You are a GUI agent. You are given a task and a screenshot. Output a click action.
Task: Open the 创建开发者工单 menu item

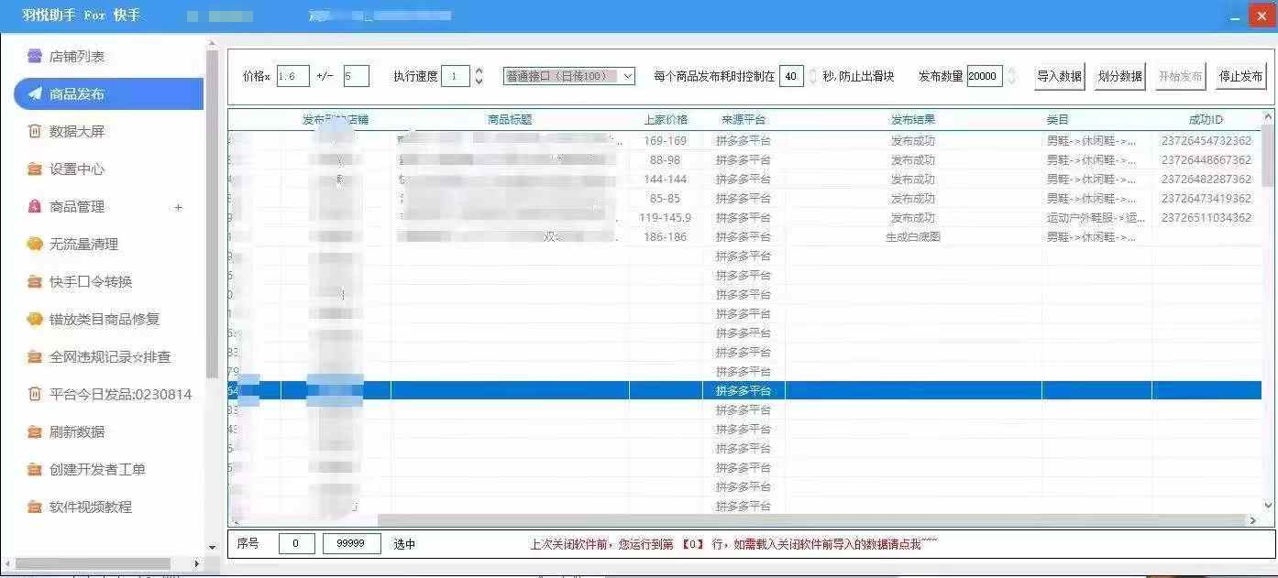coord(97,469)
